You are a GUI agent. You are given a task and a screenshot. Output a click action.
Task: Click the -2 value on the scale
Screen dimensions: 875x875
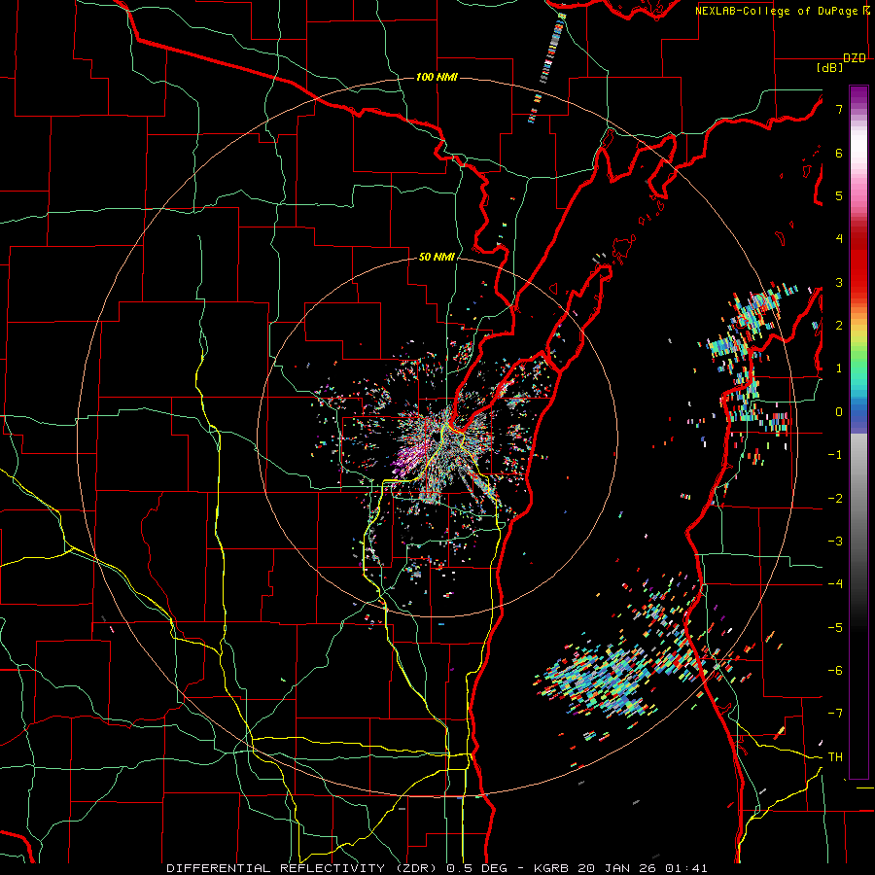[835, 499]
